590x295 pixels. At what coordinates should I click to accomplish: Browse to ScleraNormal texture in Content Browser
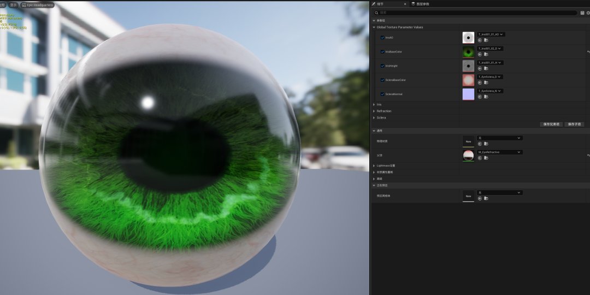(x=486, y=97)
